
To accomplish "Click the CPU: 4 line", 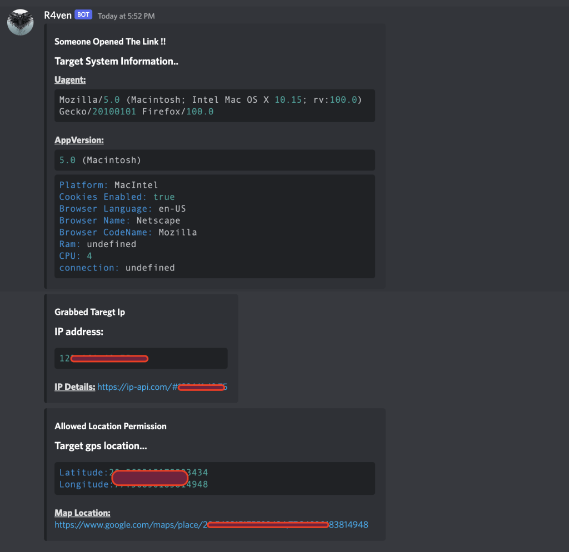I will [76, 256].
